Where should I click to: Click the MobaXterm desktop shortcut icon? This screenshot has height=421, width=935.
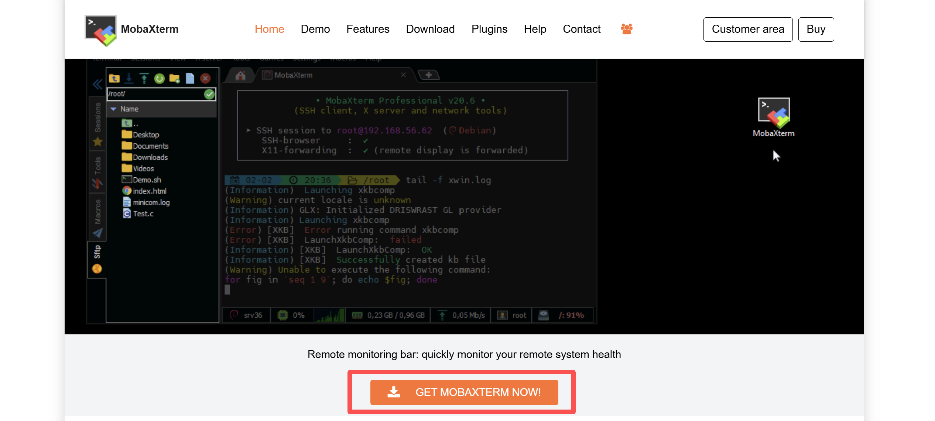(x=774, y=112)
